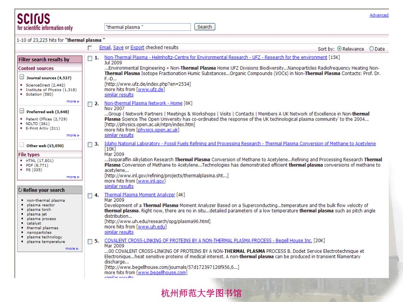Filter file type PS (335)
This screenshot has width=403, height=302.
tap(34, 170)
